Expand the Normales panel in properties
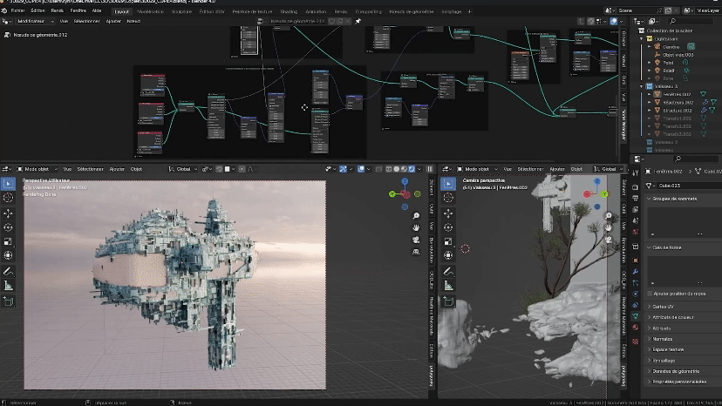Viewport: 722px width, 406px height. [x=664, y=338]
